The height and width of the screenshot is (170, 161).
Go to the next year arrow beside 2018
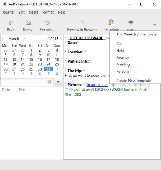(x=61, y=38)
